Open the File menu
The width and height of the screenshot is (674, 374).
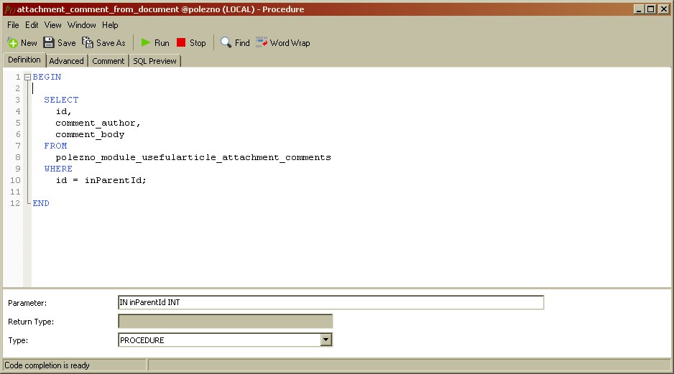click(x=13, y=25)
